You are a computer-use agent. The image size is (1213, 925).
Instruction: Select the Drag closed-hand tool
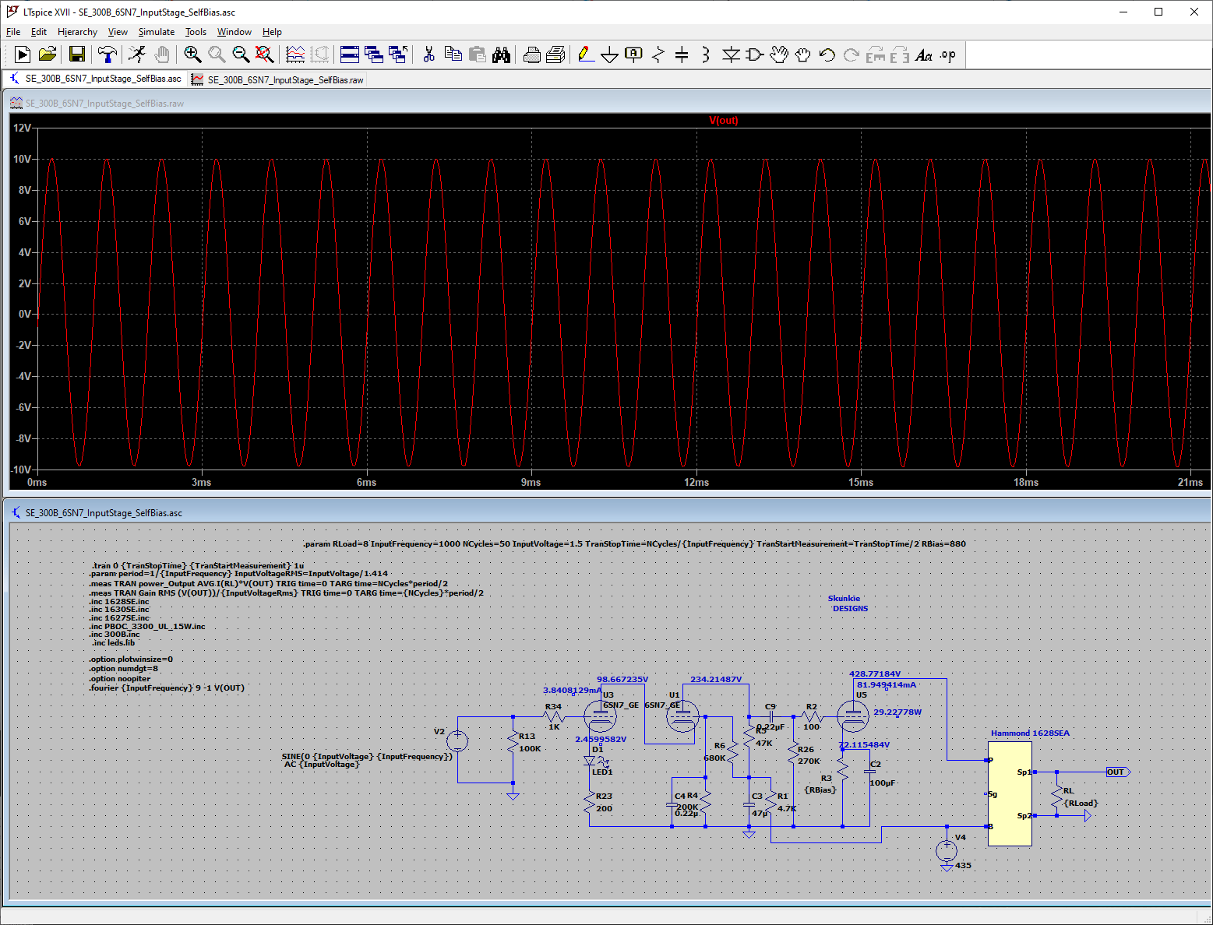tap(802, 55)
